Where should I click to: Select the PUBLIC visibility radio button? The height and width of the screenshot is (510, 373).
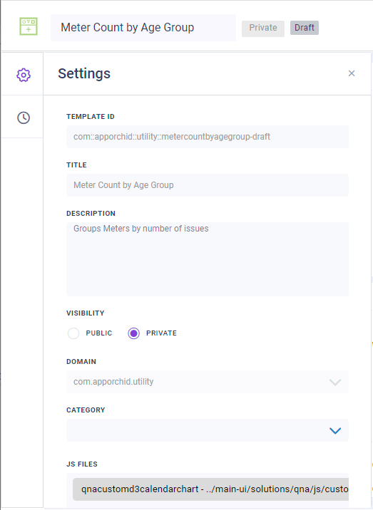click(x=73, y=333)
